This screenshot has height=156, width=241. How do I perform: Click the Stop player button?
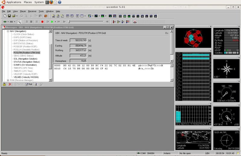point(31,22)
